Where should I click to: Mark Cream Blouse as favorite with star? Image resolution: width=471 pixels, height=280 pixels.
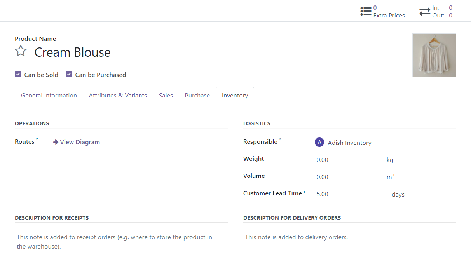pos(21,51)
